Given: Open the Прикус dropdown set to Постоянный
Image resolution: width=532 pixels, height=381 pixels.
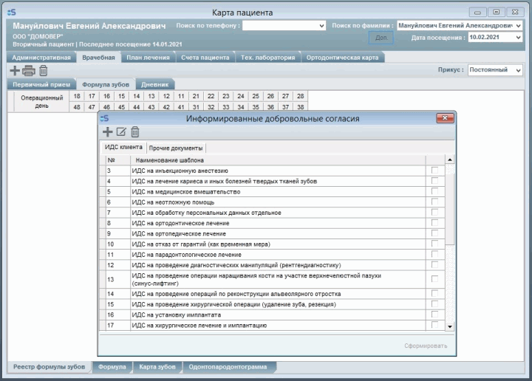Looking at the screenshot, I should coord(518,70).
